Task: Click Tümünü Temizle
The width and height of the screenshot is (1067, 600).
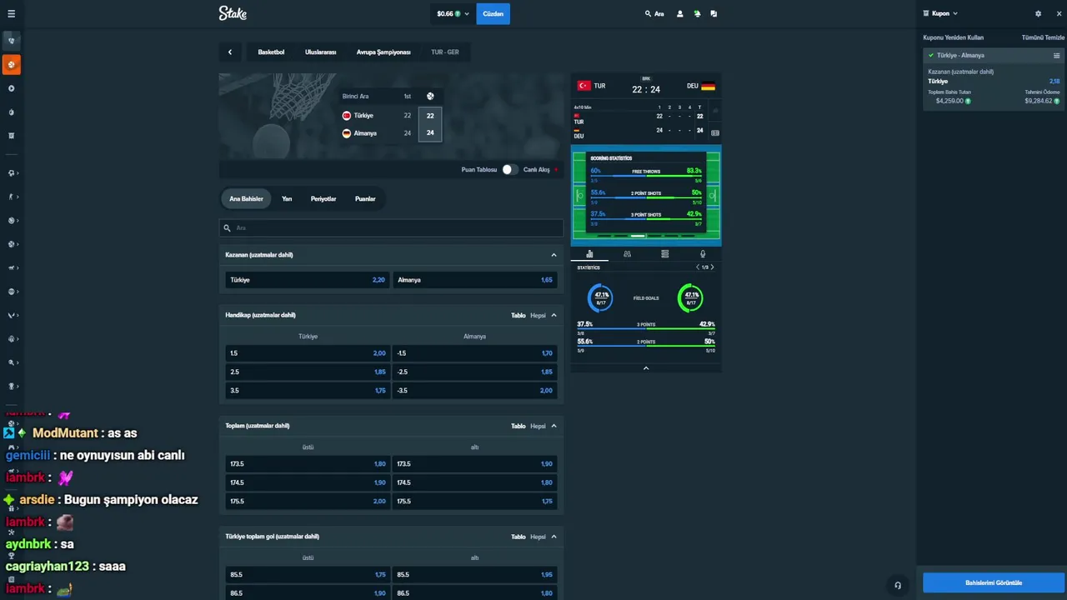Action: tap(1043, 37)
